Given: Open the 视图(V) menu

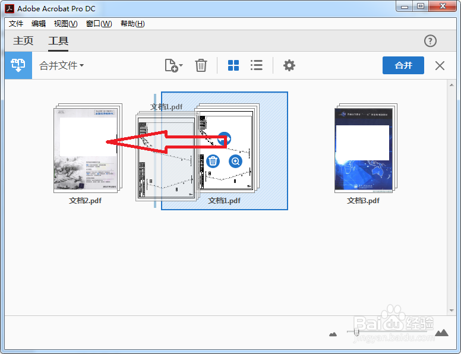Looking at the screenshot, I should pos(65,24).
